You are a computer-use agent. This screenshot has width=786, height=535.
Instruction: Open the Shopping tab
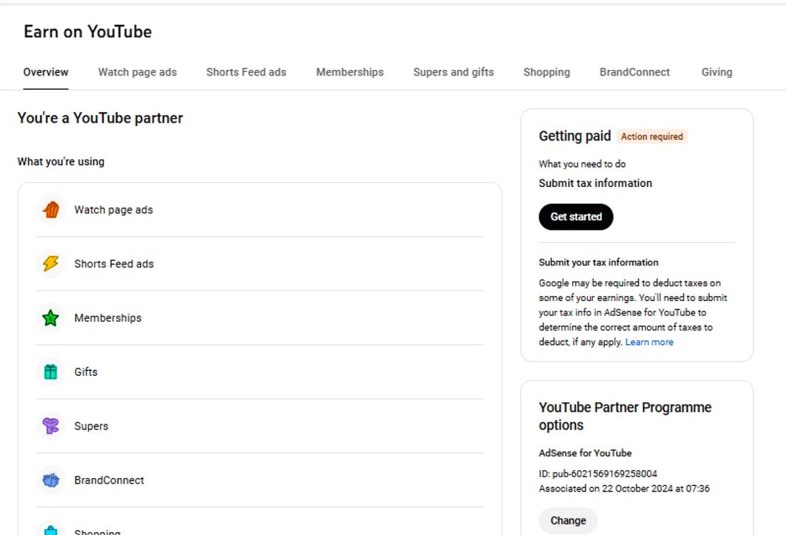click(x=547, y=72)
